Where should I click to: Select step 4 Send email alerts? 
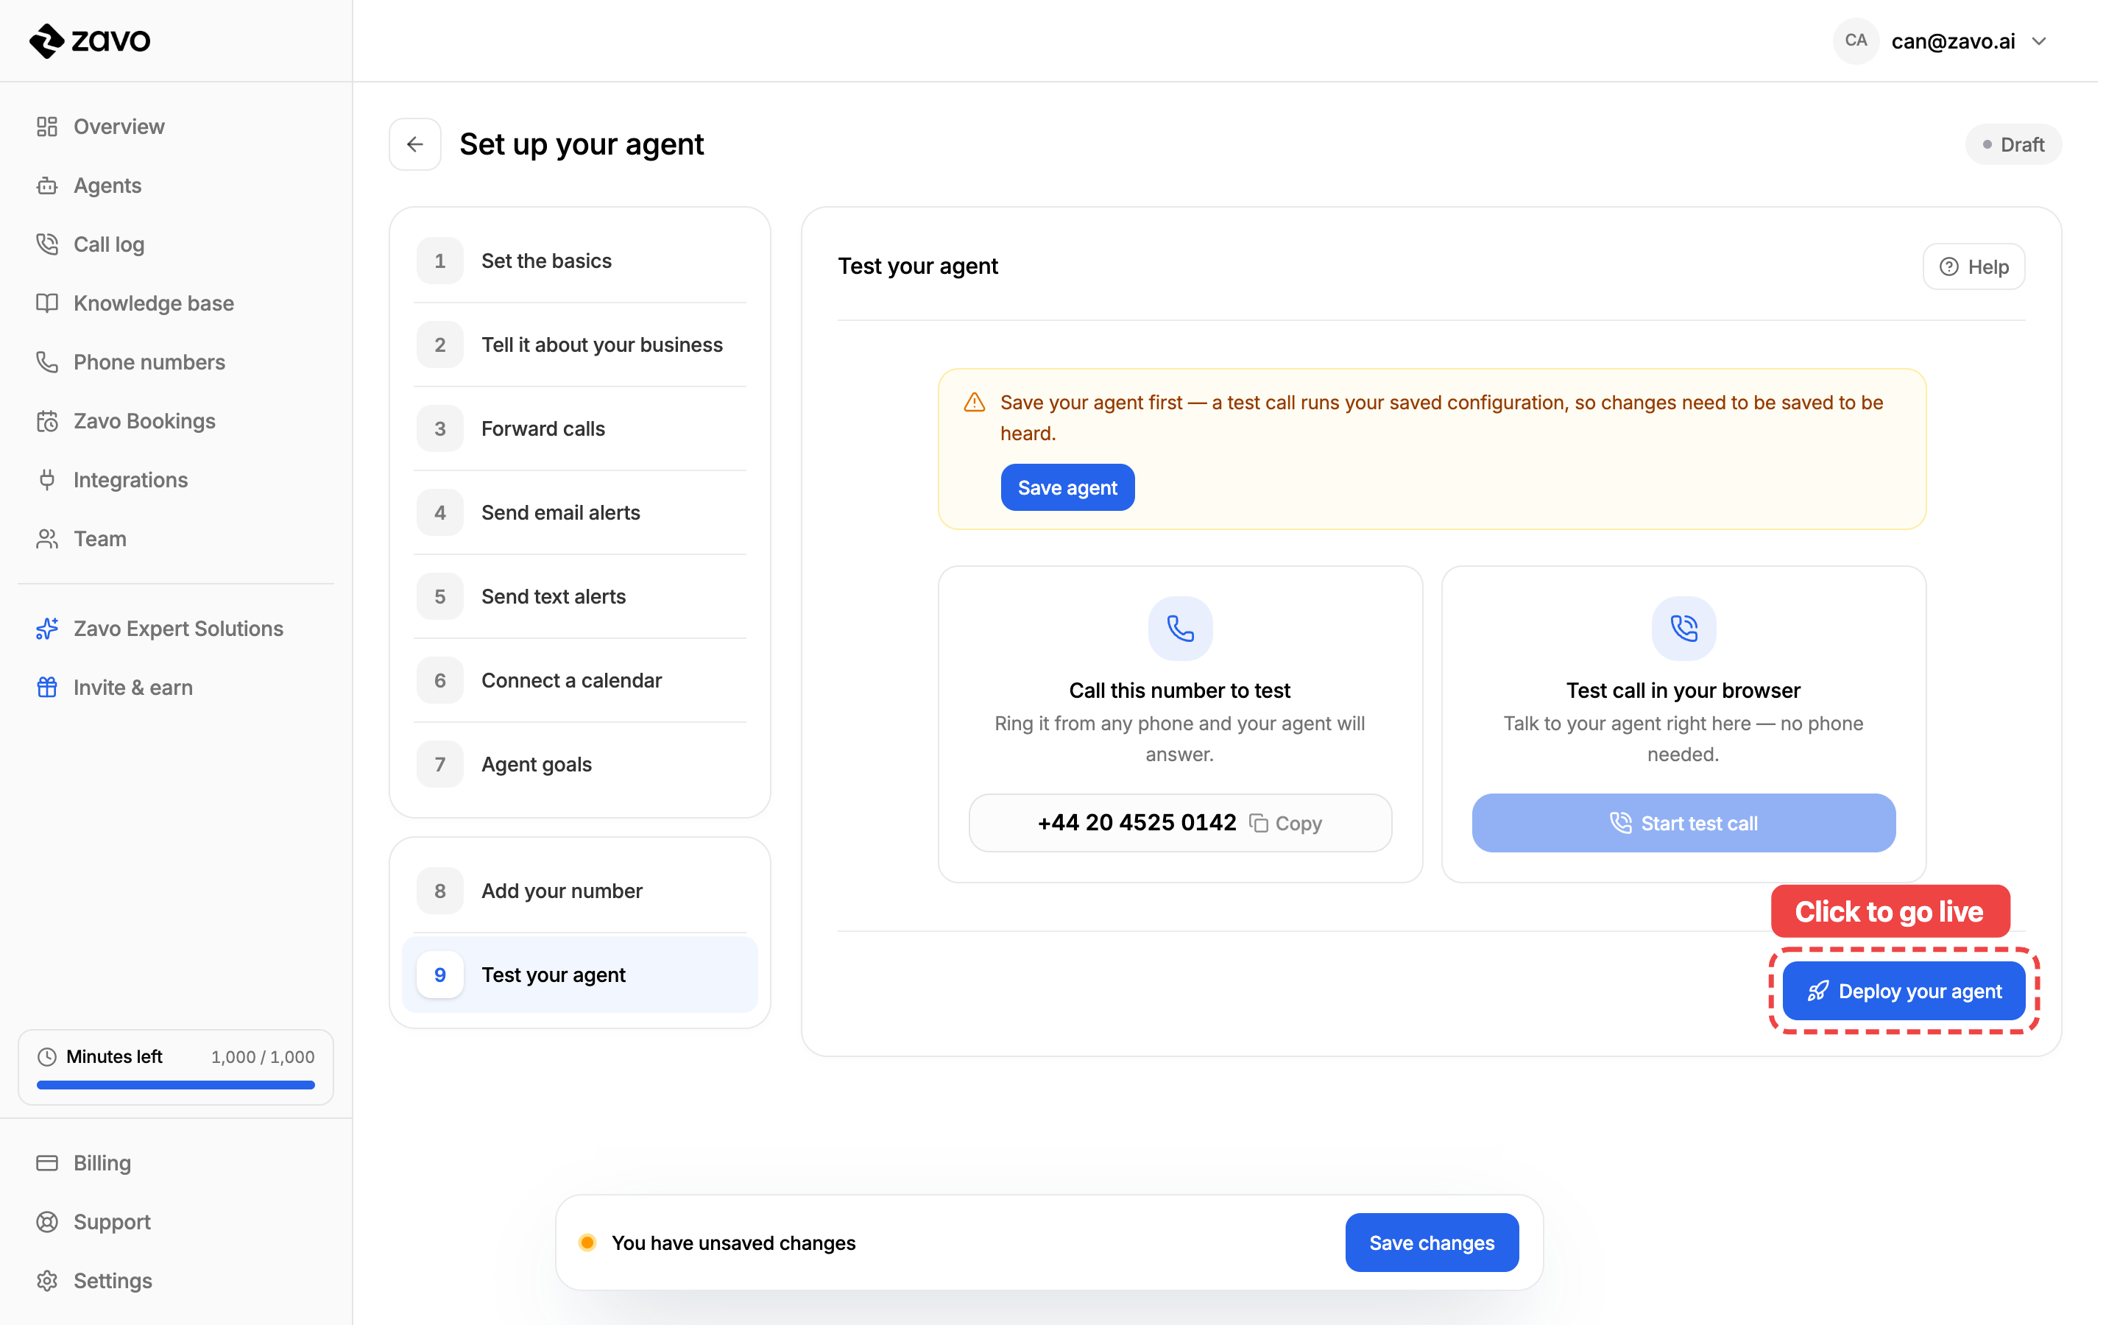579,512
